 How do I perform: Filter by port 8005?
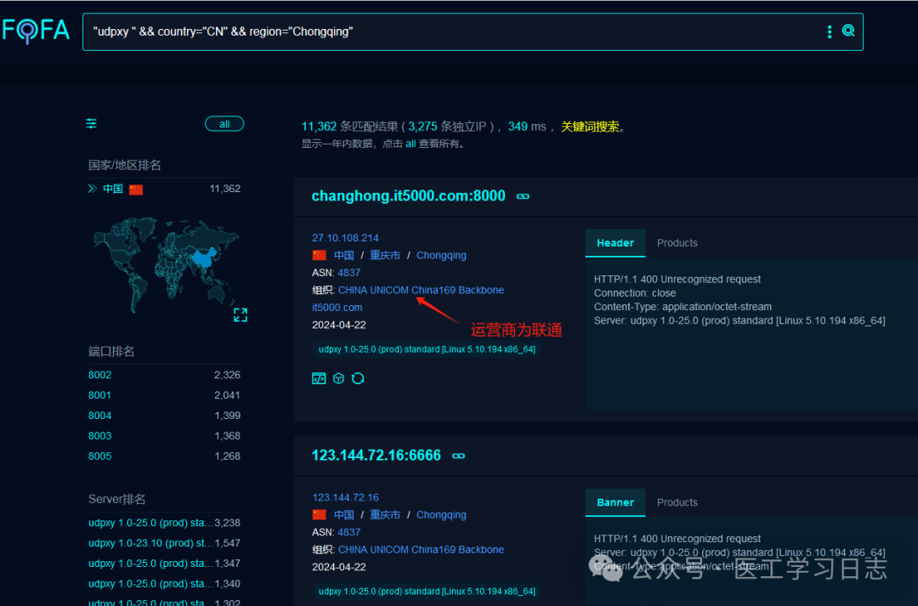(99, 456)
